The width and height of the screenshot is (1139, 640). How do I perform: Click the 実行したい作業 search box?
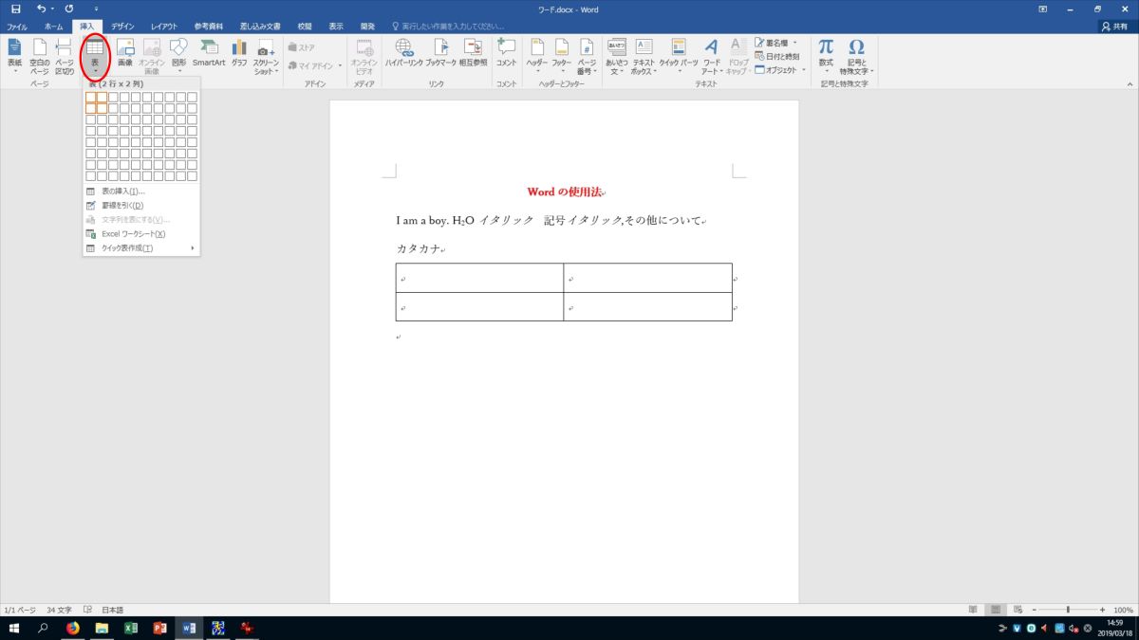pyautogui.click(x=449, y=27)
